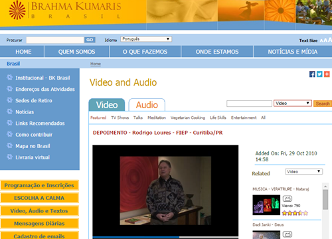Viewport: 332px width, 239px height.
Task: Click the video progress bar
Action: click(165, 237)
